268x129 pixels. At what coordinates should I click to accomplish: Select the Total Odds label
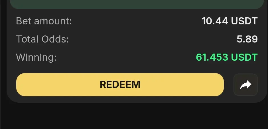tap(42, 39)
